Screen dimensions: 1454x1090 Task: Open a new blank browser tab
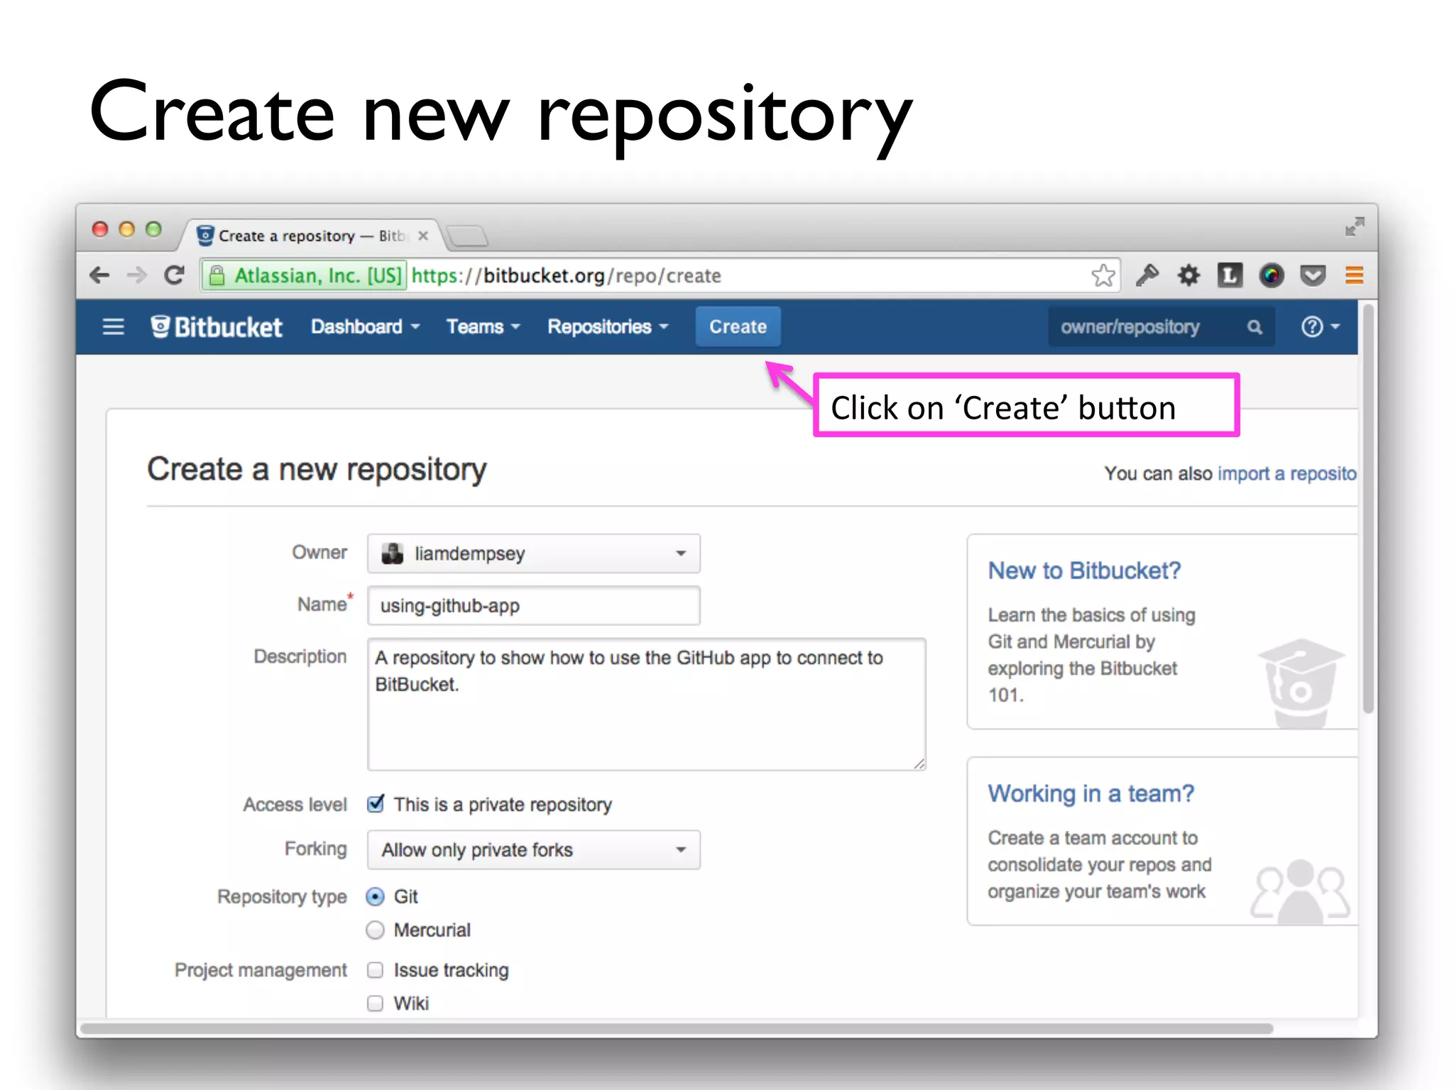pyautogui.click(x=469, y=236)
